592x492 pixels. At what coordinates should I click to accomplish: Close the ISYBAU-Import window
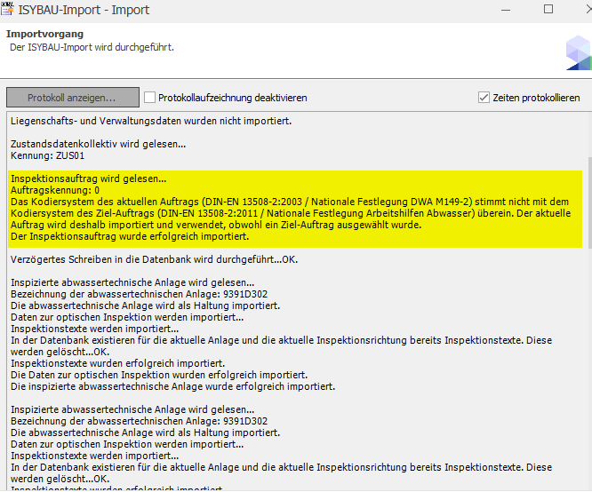[x=586, y=10]
